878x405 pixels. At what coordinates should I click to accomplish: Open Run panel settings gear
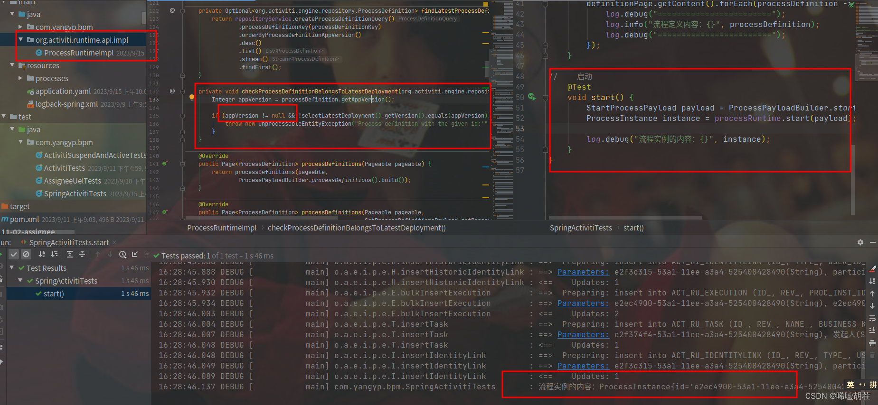860,242
